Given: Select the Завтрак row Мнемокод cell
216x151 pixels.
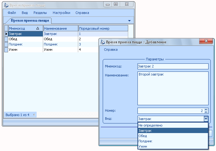Looking at the screenshot, I should [26, 34].
